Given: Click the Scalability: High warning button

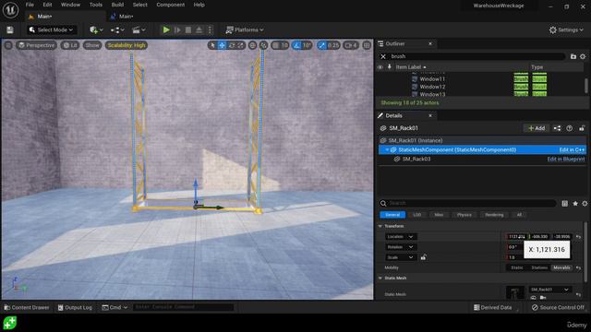Looking at the screenshot, I should click(x=127, y=45).
